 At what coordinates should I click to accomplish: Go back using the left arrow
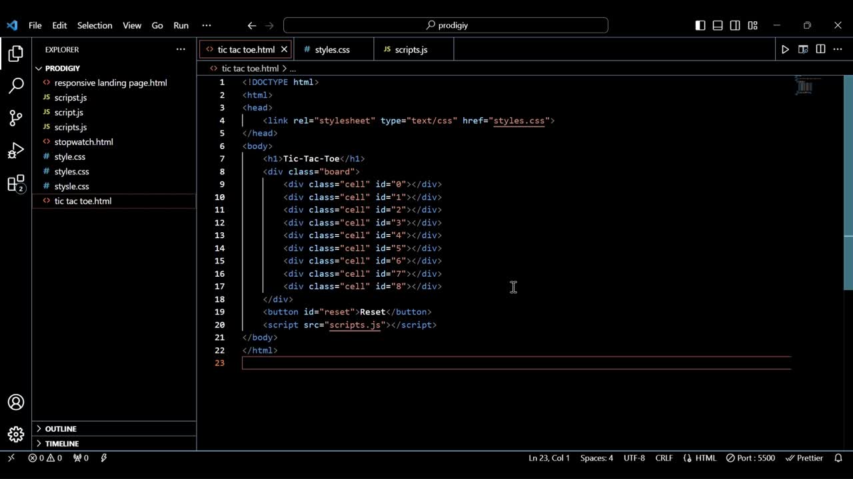251,25
